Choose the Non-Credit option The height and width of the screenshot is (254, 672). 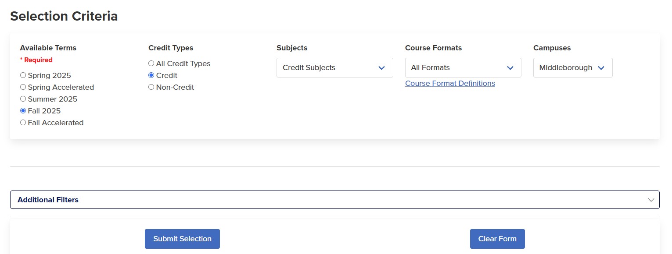click(151, 87)
